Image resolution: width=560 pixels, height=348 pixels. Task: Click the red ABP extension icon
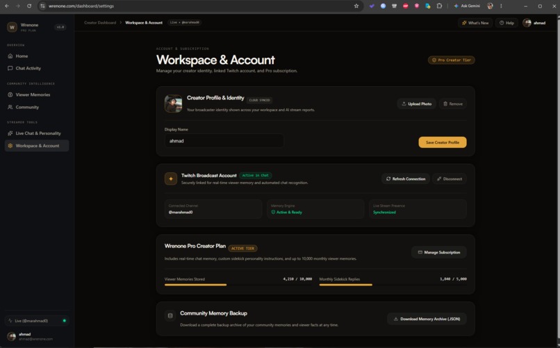[x=405, y=6]
